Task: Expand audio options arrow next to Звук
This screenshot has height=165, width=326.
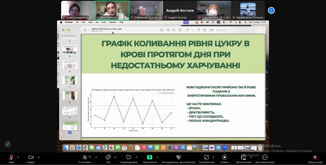Action: click(x=18, y=157)
